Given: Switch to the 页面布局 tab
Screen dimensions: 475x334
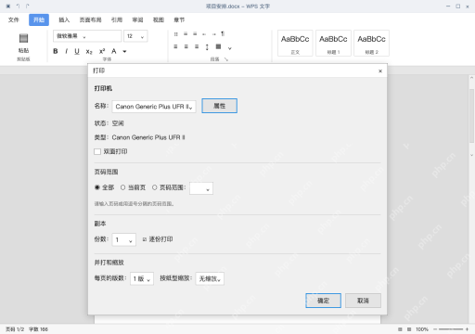Looking at the screenshot, I should (x=90, y=20).
